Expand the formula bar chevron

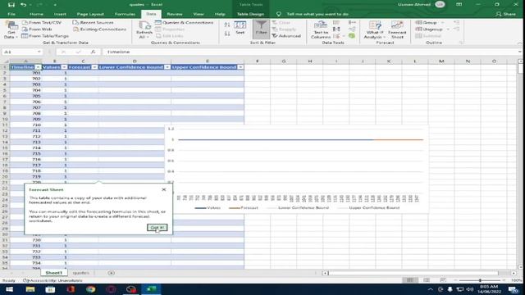[519, 52]
